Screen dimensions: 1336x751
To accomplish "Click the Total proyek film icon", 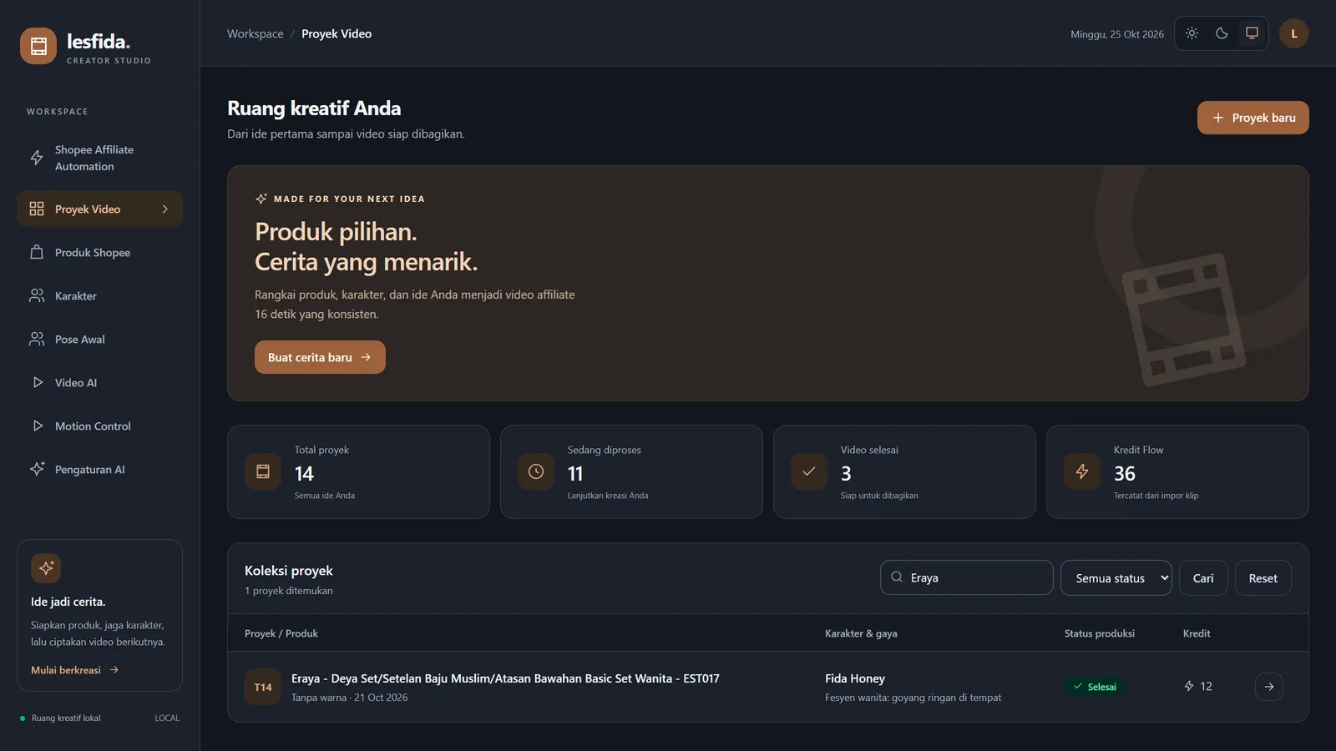I will pyautogui.click(x=263, y=471).
